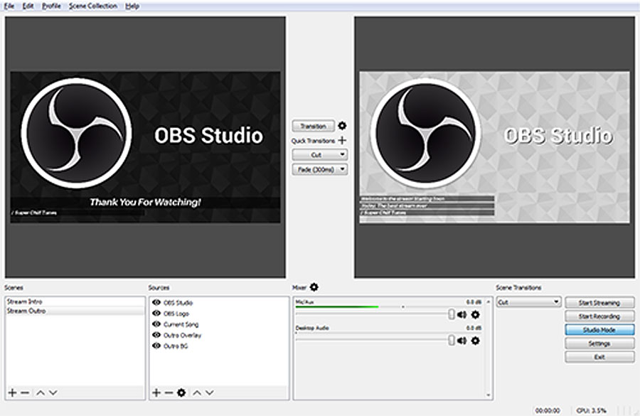
Task: Toggle visibility of Outro Overlay source
Action: pos(156,335)
